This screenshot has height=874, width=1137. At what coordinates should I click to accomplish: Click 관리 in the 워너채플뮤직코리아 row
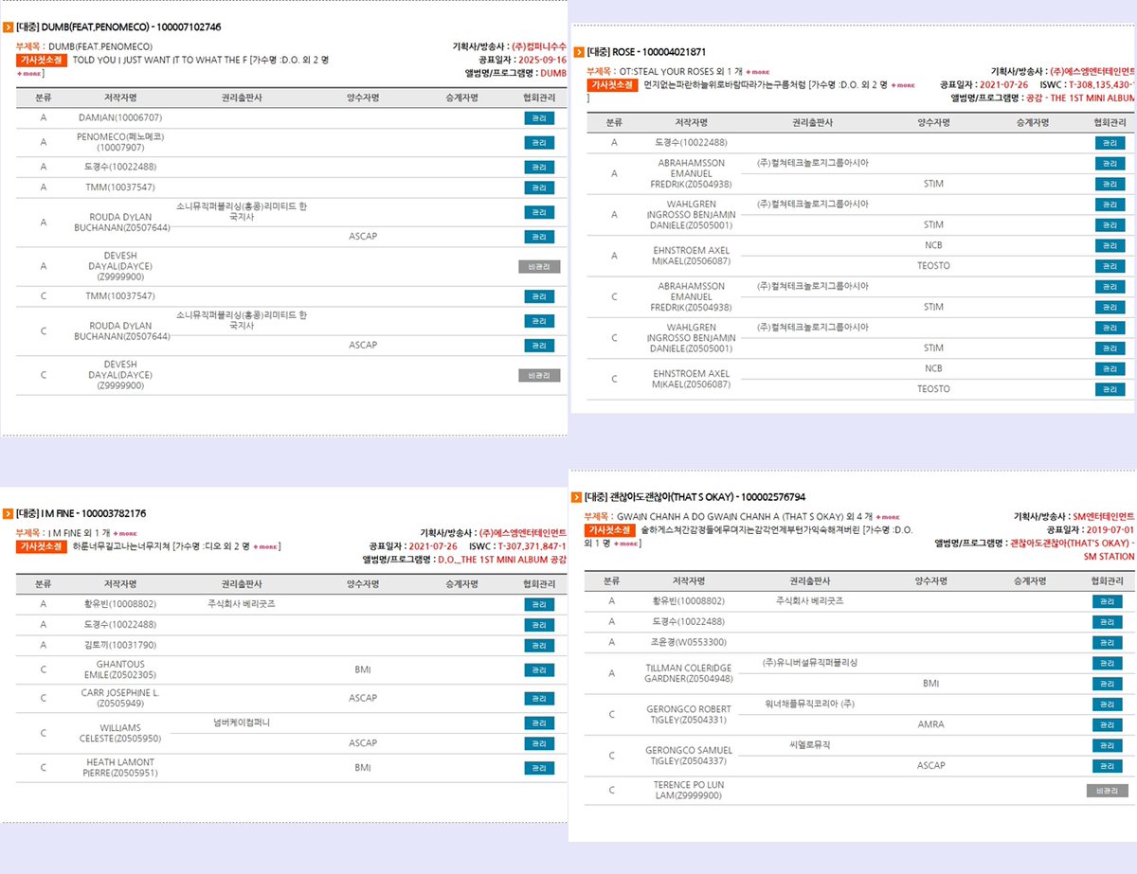coord(1107,705)
